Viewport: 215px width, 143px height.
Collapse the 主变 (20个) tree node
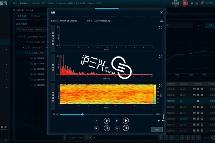[26, 53]
